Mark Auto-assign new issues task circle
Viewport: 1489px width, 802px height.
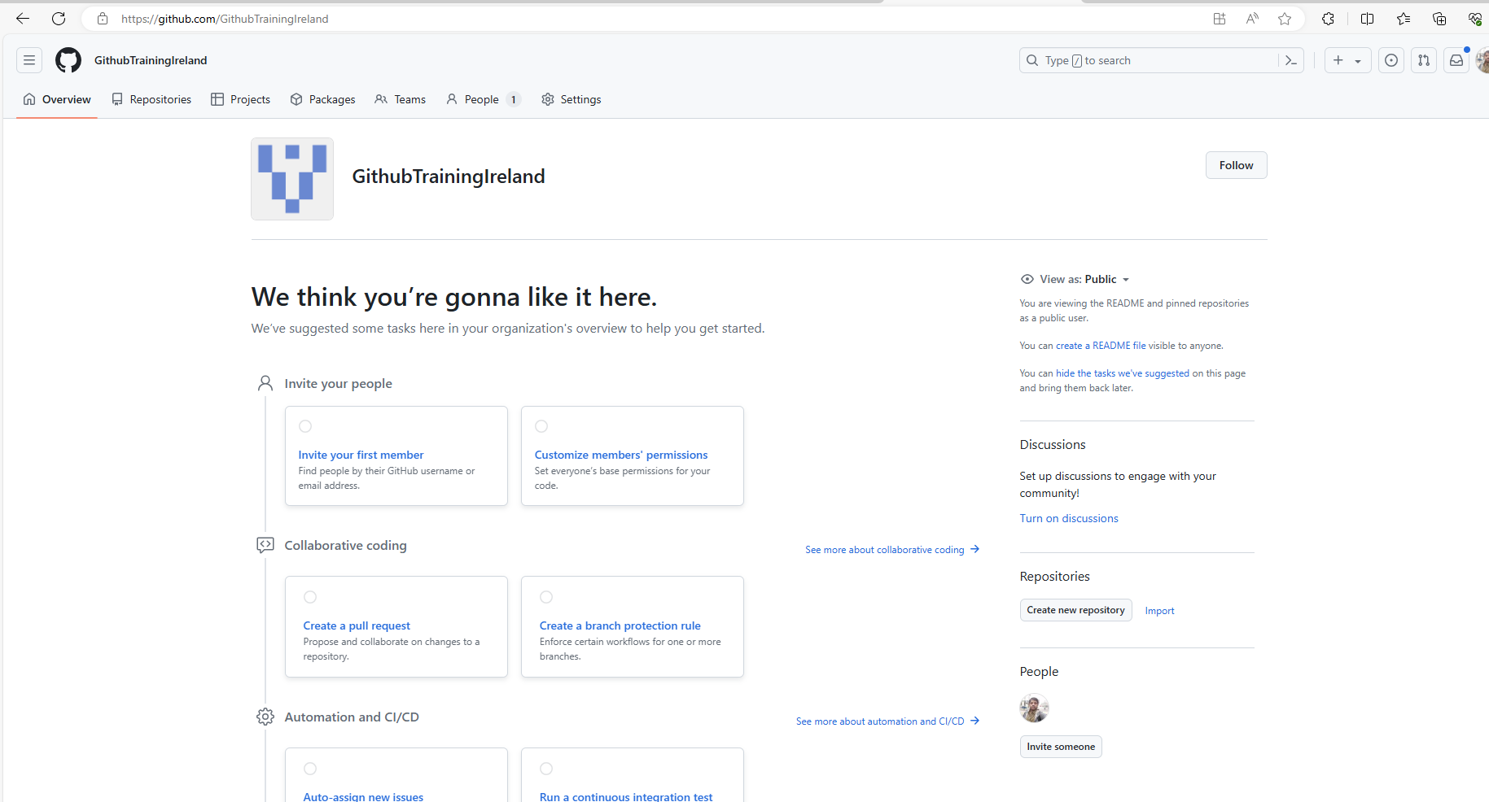(310, 769)
